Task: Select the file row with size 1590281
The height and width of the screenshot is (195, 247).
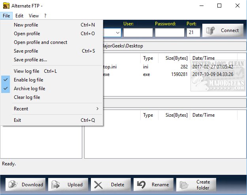Action: [170, 74]
